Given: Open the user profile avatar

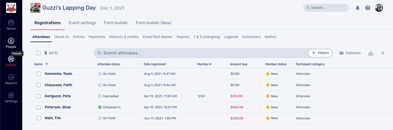Looking at the screenshot, I should coord(379,8).
